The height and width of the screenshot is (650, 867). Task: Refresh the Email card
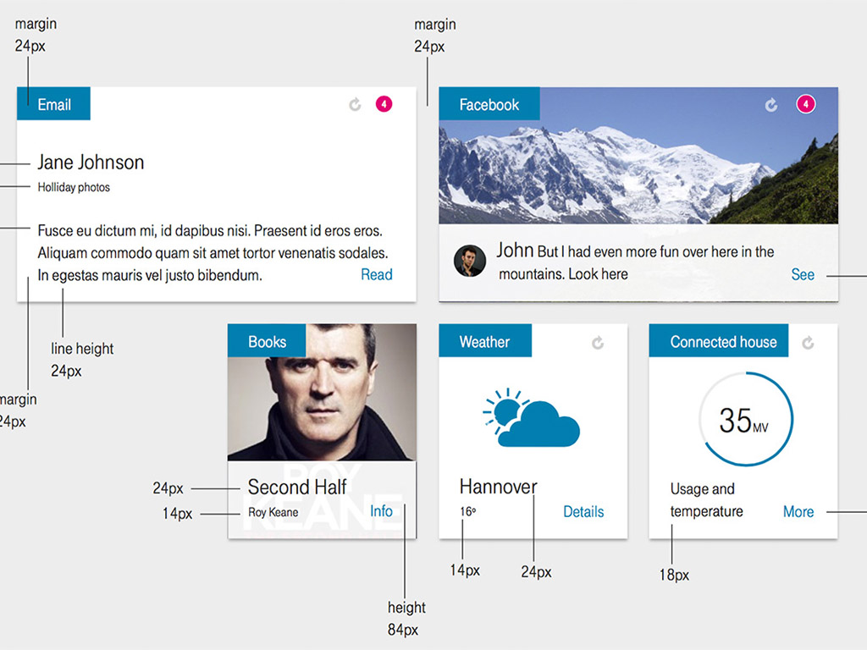click(356, 104)
